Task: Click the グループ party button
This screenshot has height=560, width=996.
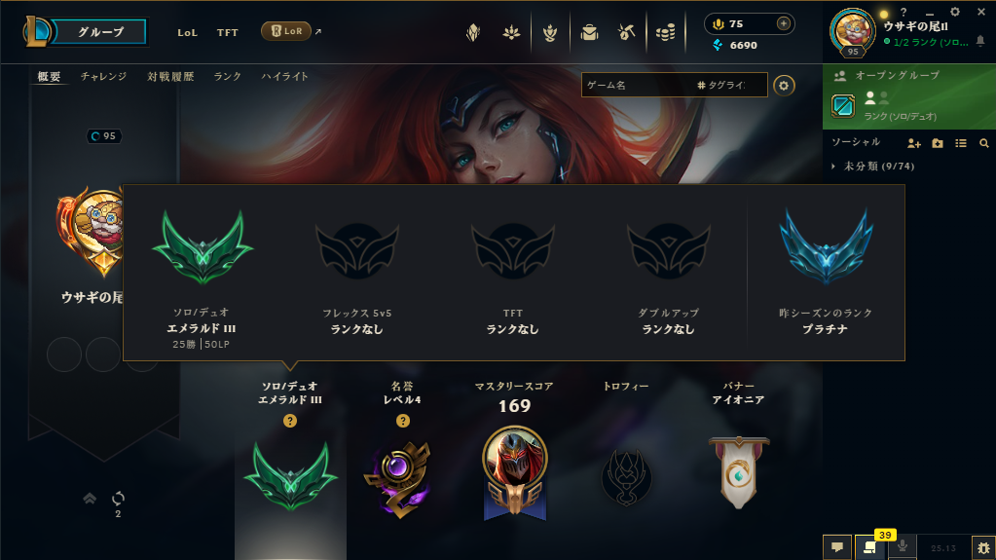Action: pyautogui.click(x=99, y=32)
